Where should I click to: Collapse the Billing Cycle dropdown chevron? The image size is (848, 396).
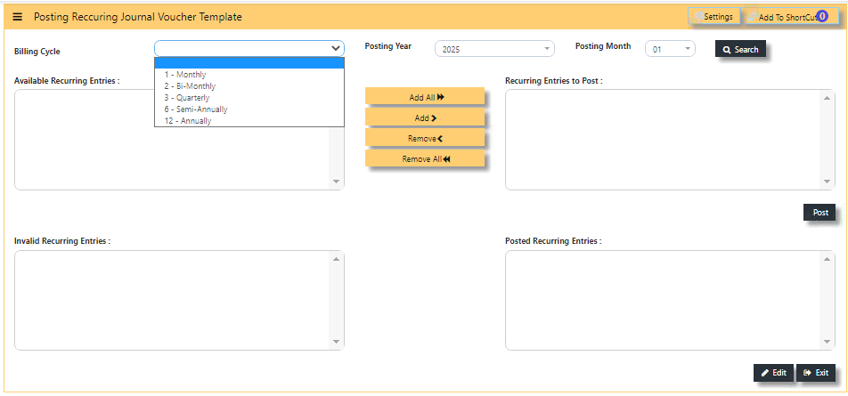pyautogui.click(x=335, y=49)
